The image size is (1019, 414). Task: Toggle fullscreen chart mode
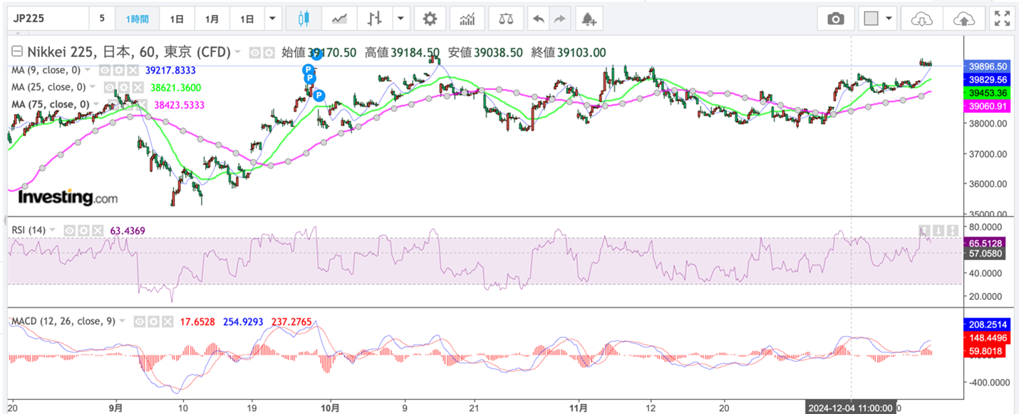(1002, 19)
